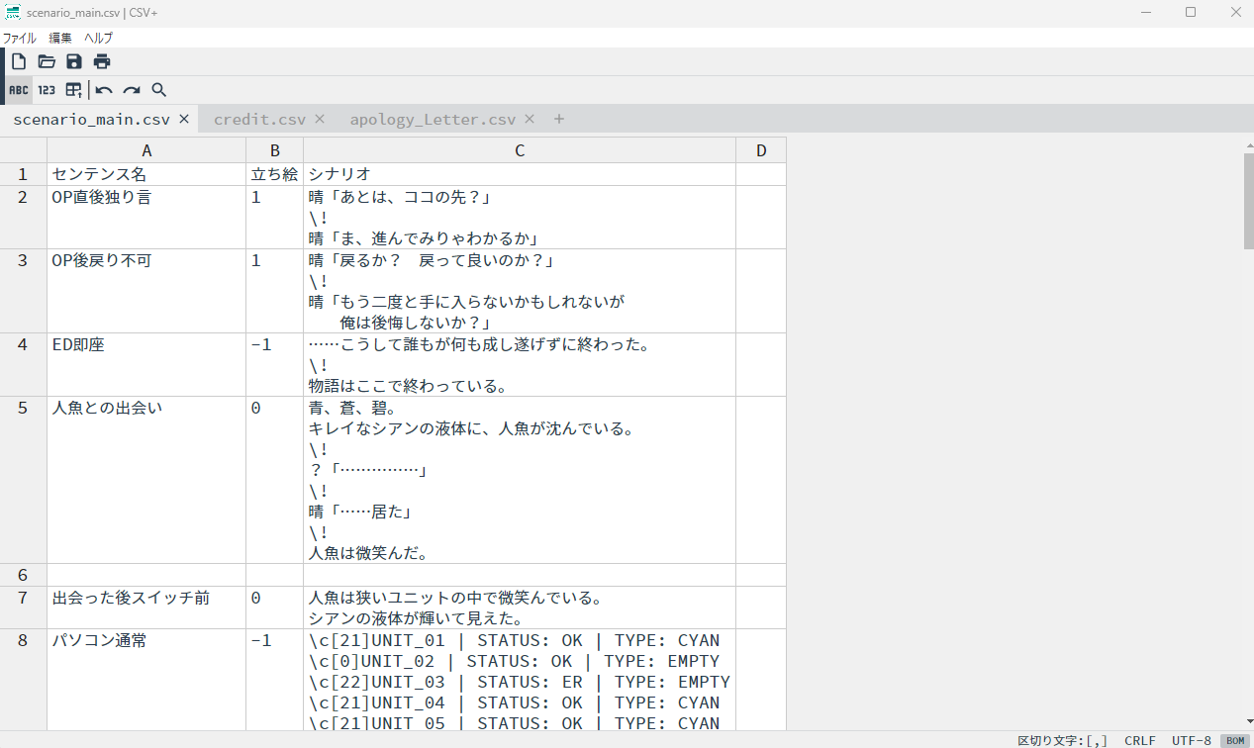This screenshot has width=1254, height=748.
Task: Undo the last edit
Action: (104, 90)
